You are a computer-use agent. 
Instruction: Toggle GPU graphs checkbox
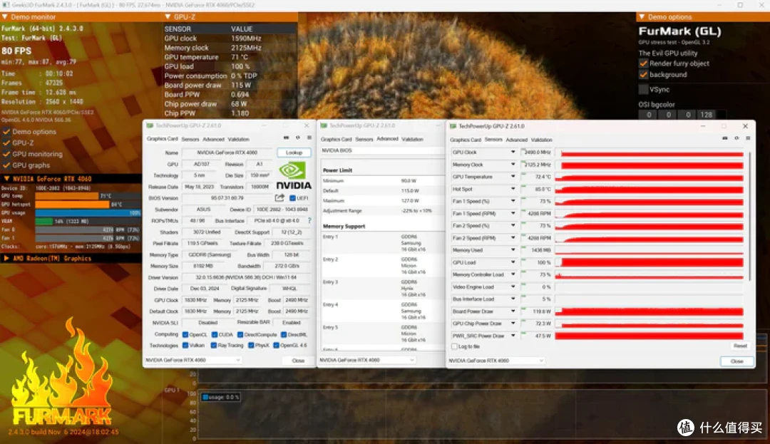point(6,165)
